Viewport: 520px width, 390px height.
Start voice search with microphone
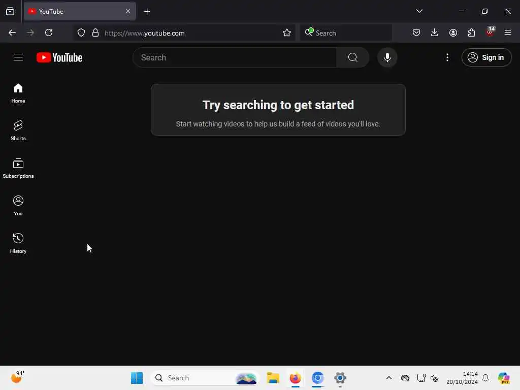[387, 57]
